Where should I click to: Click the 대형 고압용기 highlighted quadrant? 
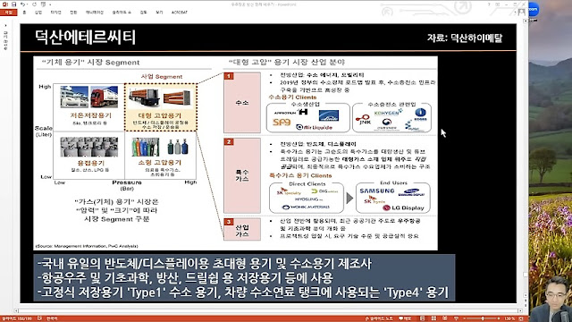click(161, 107)
